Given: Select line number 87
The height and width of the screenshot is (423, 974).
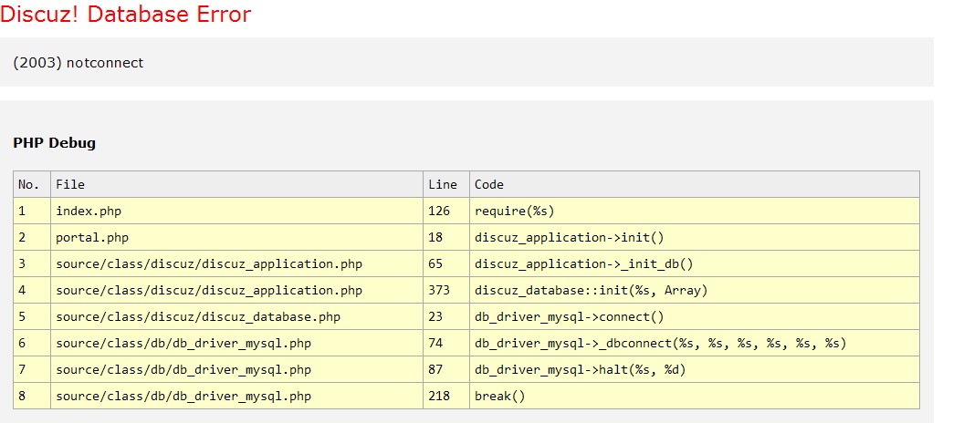Looking at the screenshot, I should coord(435,369).
